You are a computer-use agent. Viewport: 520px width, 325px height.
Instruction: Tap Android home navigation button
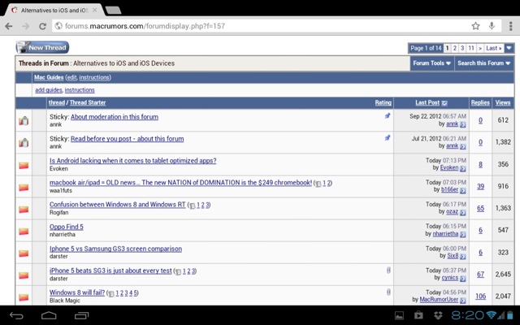tap(49, 315)
